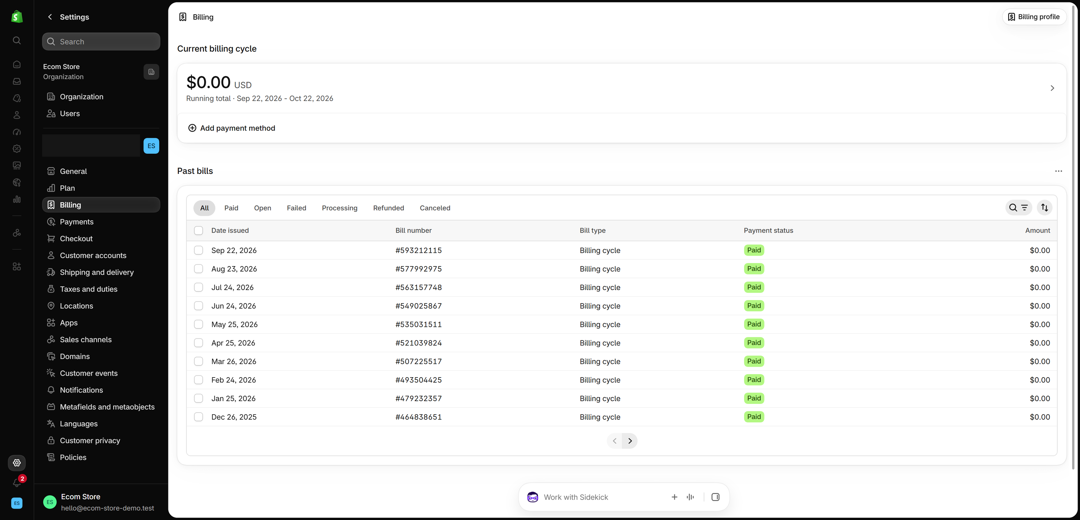
Task: Switch to the Paid tab
Action: click(231, 208)
